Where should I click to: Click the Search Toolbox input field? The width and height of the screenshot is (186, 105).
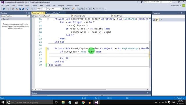coord(14,16)
